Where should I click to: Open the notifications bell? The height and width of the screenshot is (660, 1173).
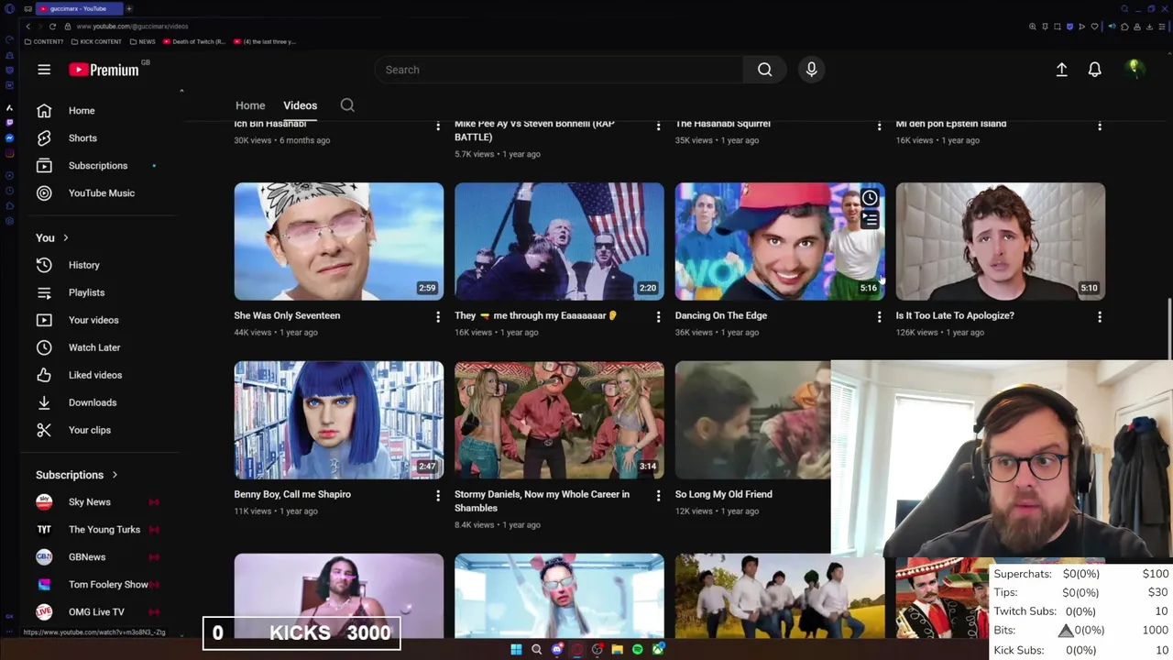[x=1094, y=70]
